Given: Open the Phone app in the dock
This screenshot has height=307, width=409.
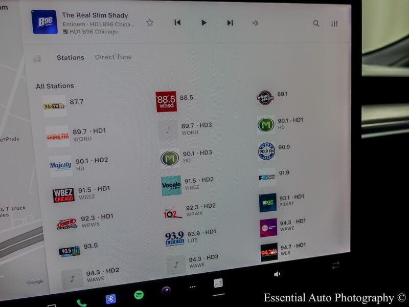Looking at the screenshot, I should pos(81,302).
